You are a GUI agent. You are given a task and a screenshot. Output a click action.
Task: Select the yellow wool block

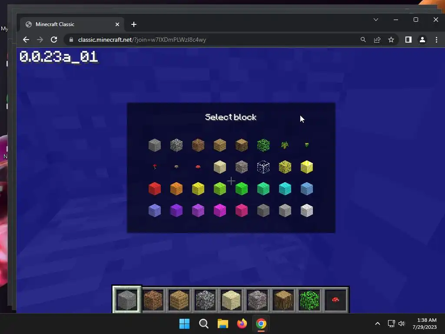pyautogui.click(x=198, y=189)
